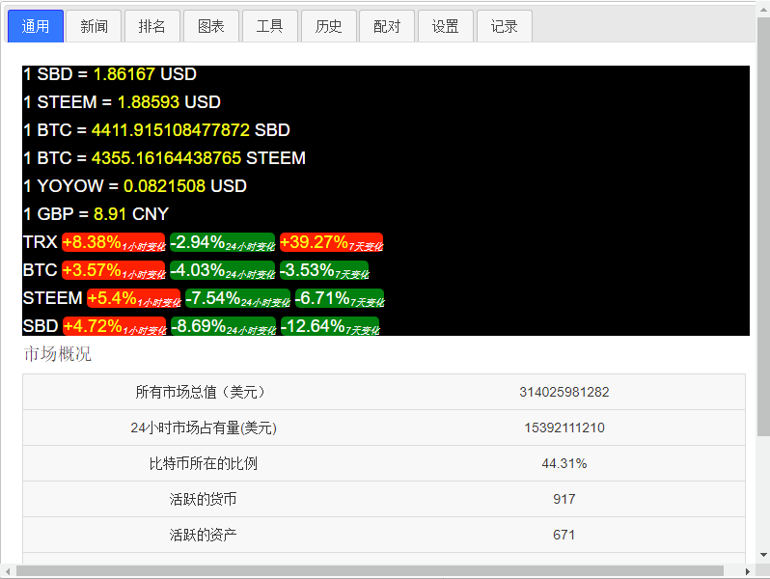Click the 比特币所在的比例 table row
The width and height of the screenshot is (770, 579).
(x=384, y=463)
